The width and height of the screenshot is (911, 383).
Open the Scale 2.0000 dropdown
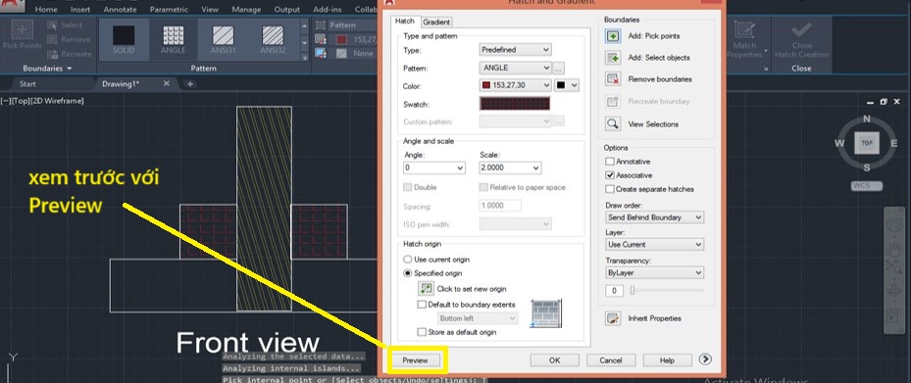(510, 168)
